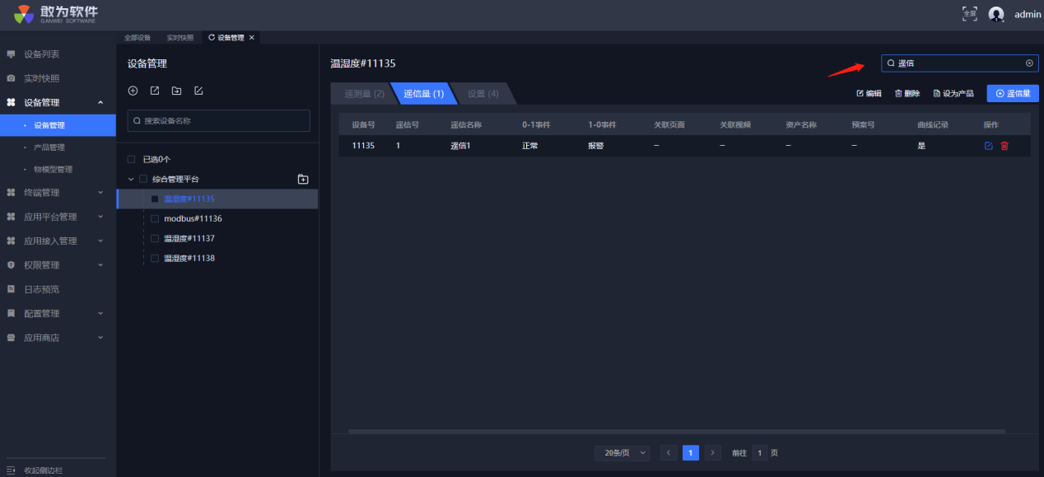Click the blue 遥信量 add button
The image size is (1044, 477).
point(1013,94)
